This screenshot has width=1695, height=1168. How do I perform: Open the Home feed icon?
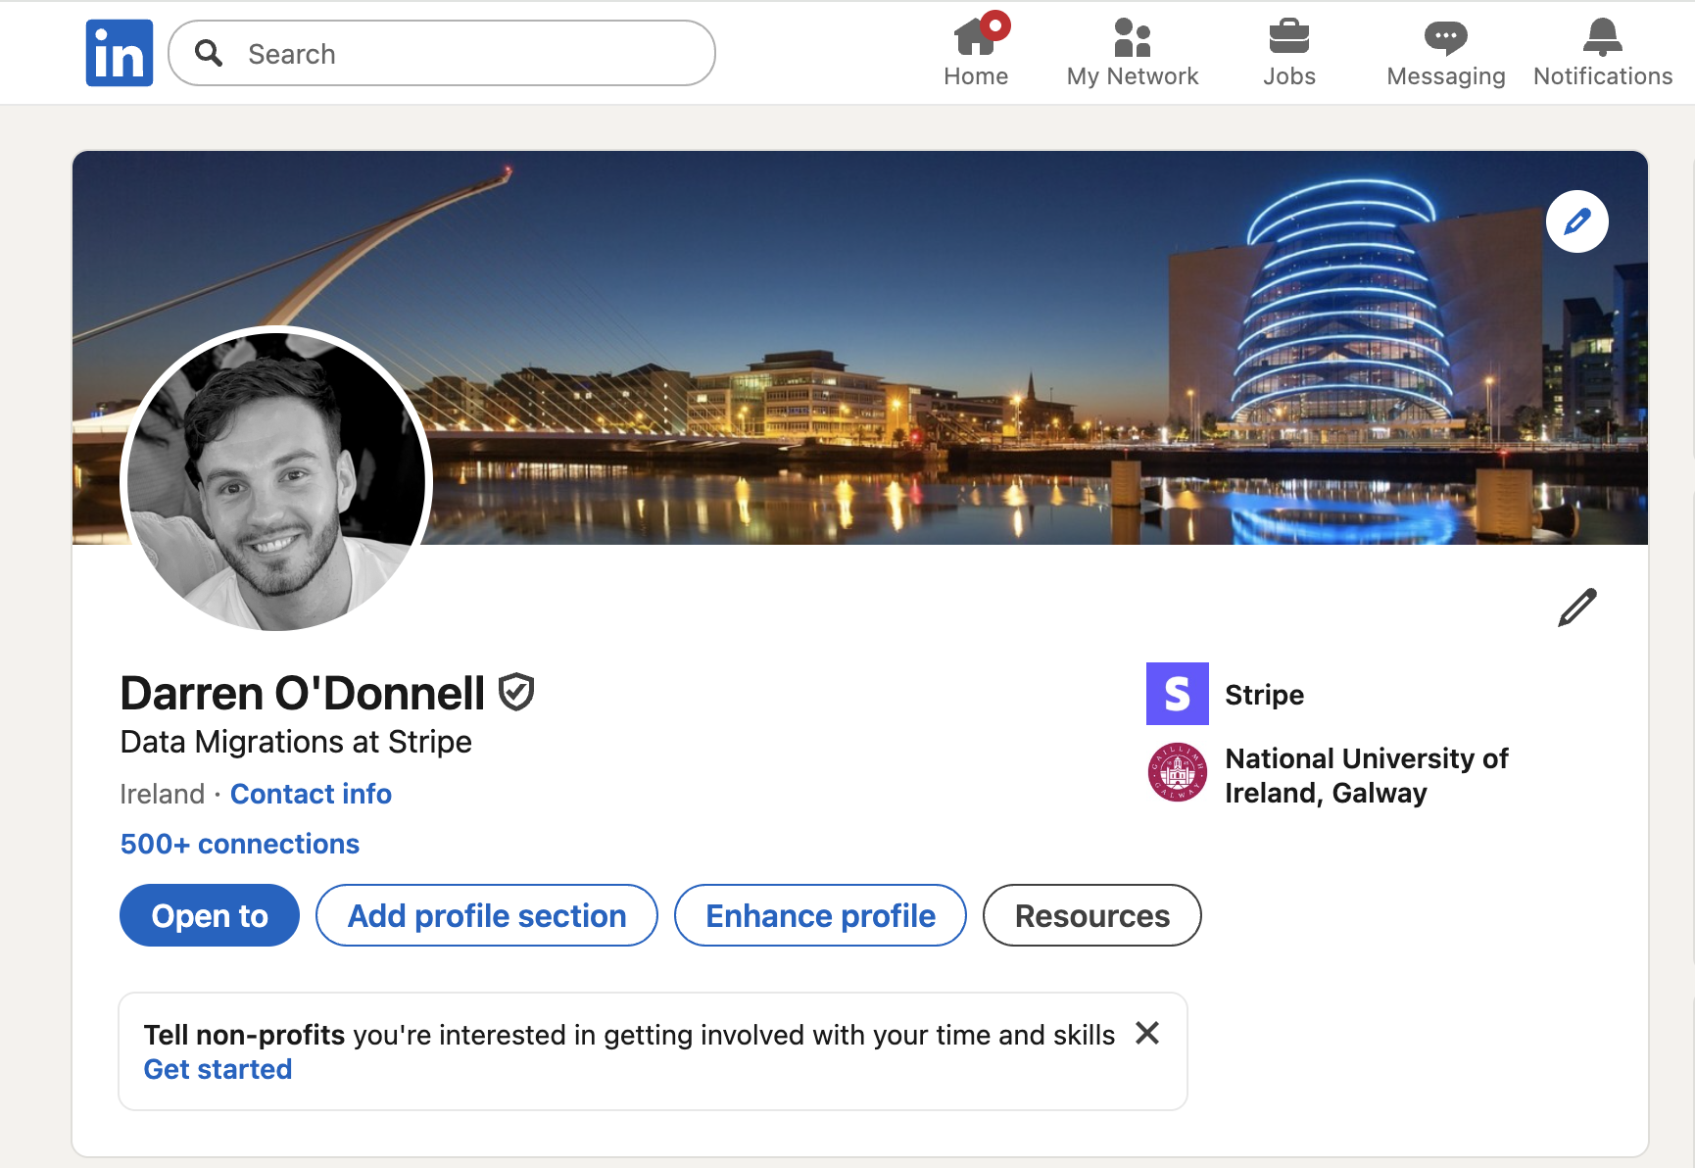click(x=976, y=39)
